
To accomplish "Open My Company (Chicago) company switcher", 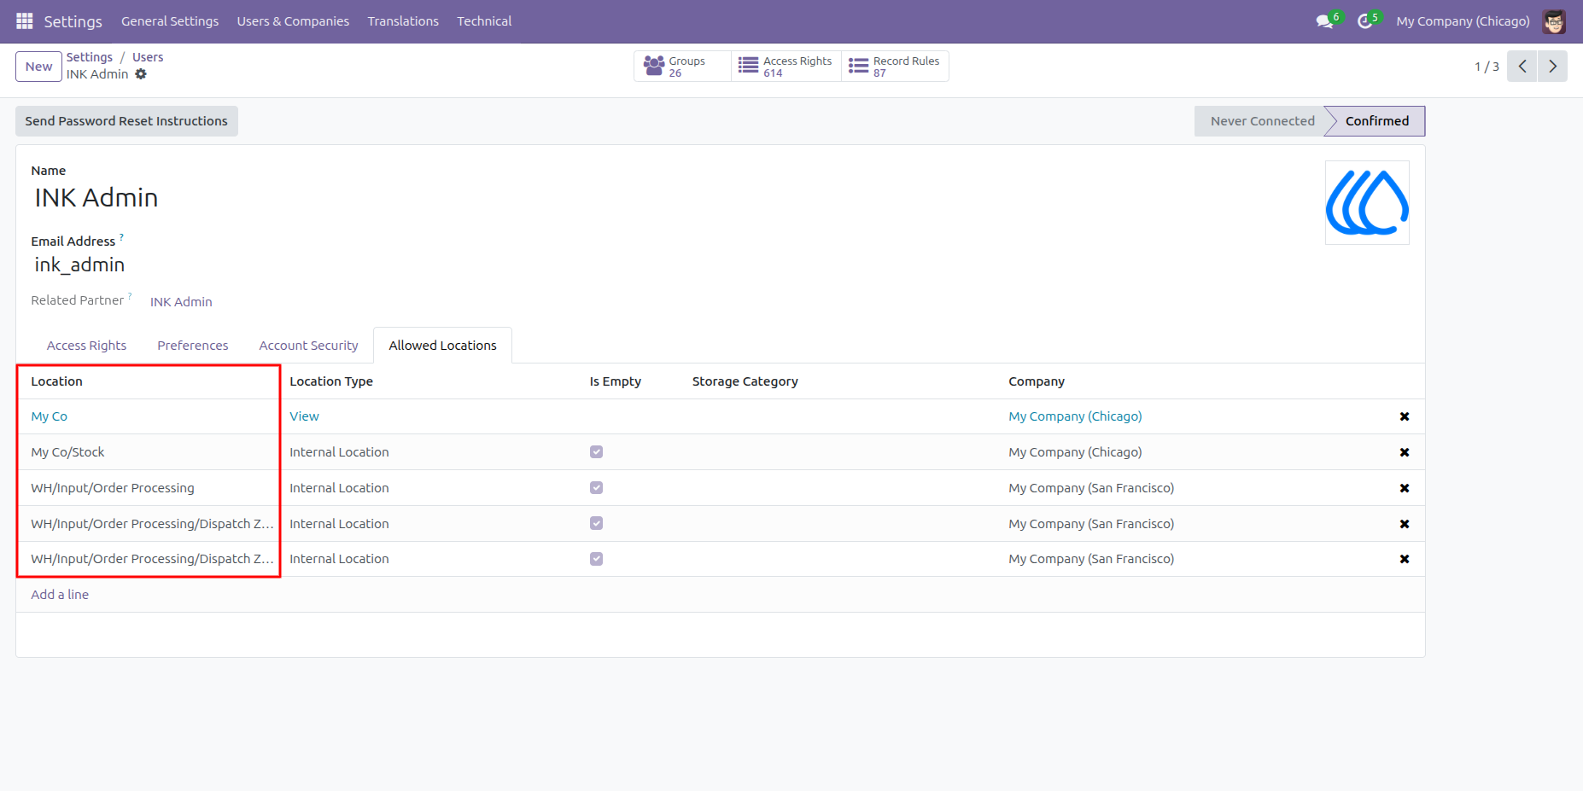I will click(x=1463, y=21).
